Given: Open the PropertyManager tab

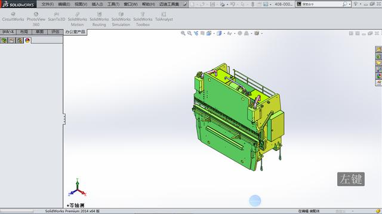Looking at the screenshot, I should pos(12,40).
